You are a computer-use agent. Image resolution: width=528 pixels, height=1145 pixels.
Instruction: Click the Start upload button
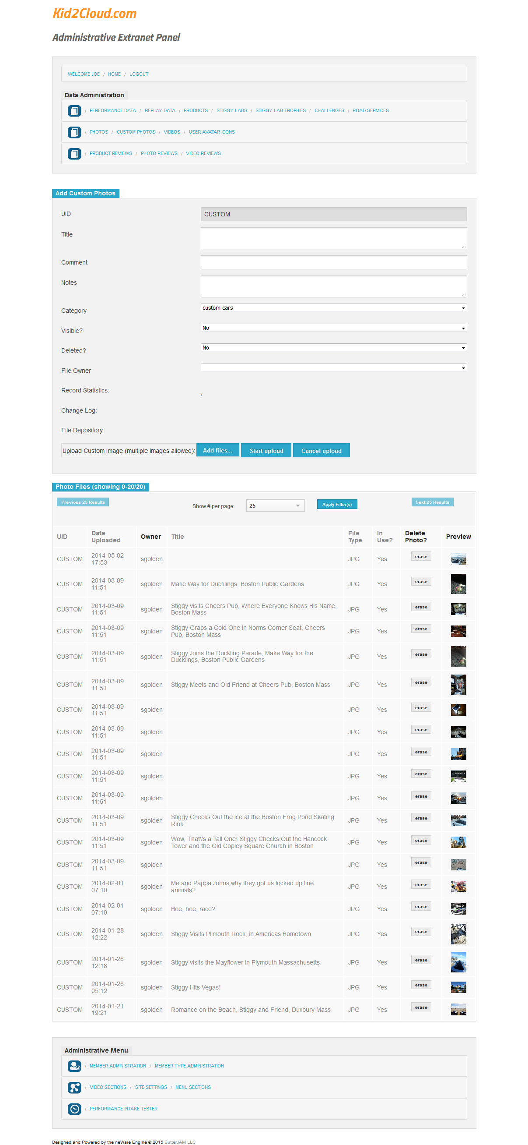pyautogui.click(x=266, y=450)
